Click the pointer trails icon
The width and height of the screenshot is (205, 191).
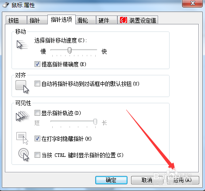click(23, 116)
